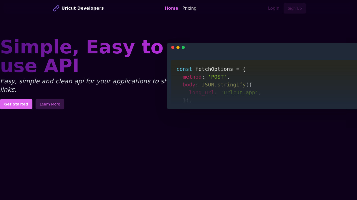357x200 pixels.
Task: Click the 'Easy, simple and clean api' subtitle
Action: [x=84, y=85]
